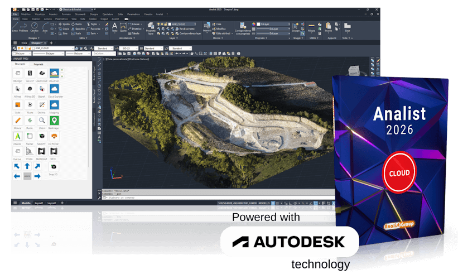Open the Modifica menu
Screen dimensions: 458x279
pyautogui.click(x=26, y=14)
